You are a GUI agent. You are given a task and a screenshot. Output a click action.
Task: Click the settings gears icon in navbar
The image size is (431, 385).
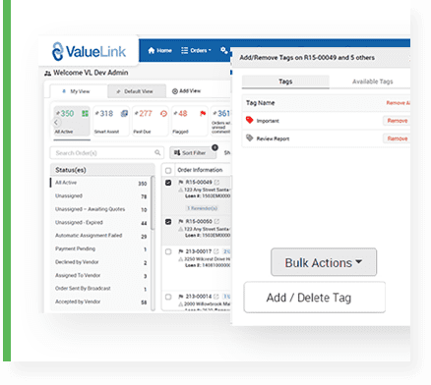(x=224, y=50)
